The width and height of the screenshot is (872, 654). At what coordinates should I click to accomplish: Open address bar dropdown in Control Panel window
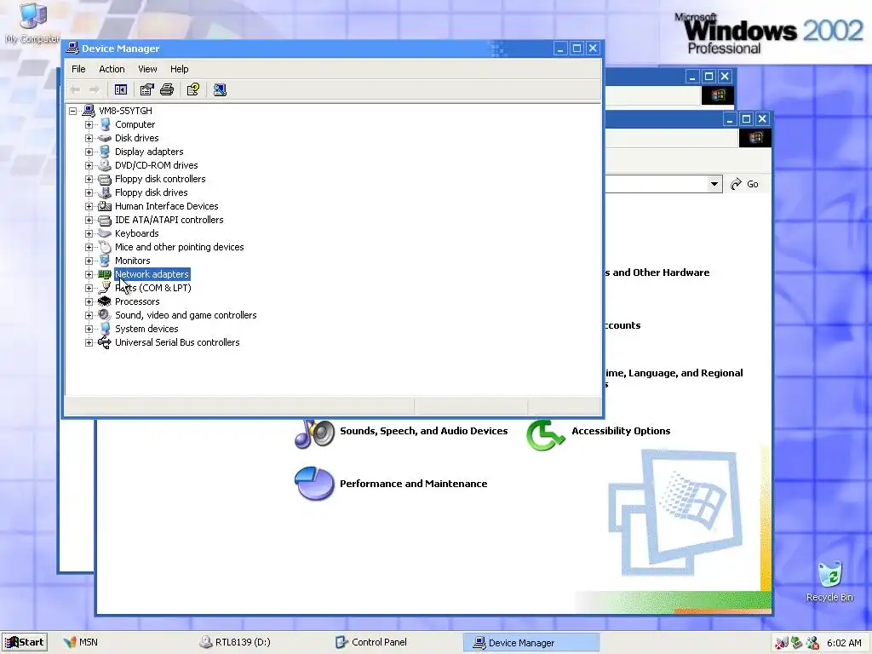pos(714,184)
